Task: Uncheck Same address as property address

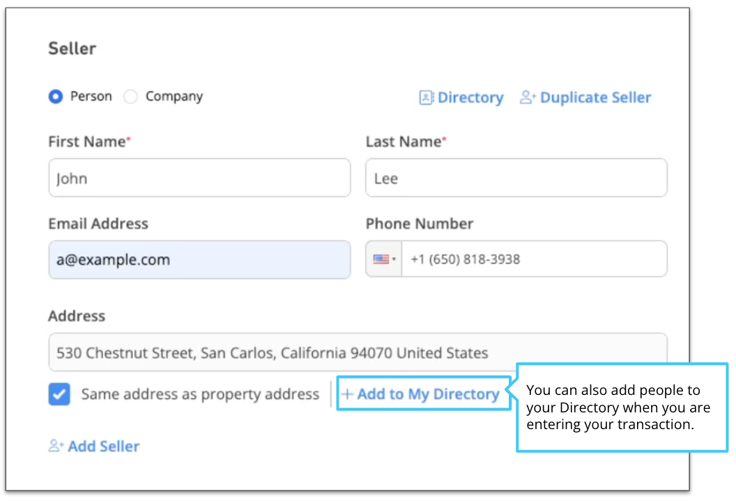Action: coord(59,394)
